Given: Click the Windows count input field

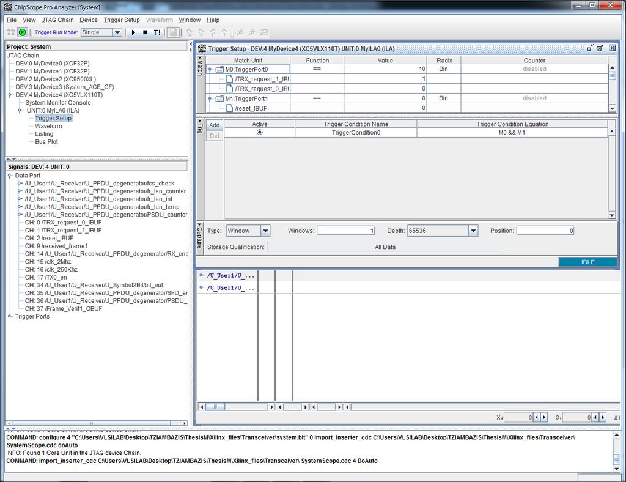Looking at the screenshot, I should point(346,231).
